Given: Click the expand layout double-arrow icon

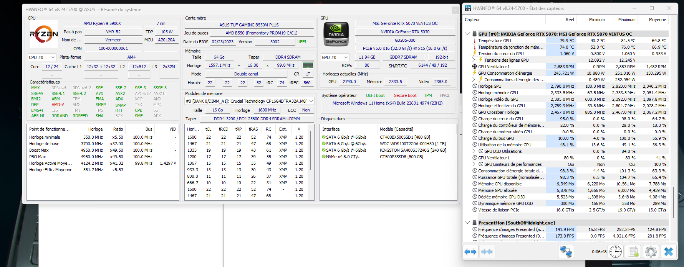Looking at the screenshot, I should click(x=470, y=252).
